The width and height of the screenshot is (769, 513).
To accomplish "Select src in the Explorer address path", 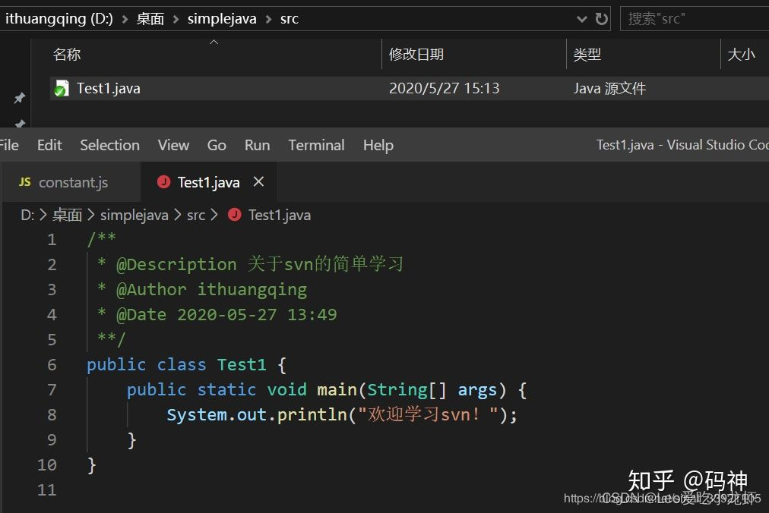I will (290, 19).
